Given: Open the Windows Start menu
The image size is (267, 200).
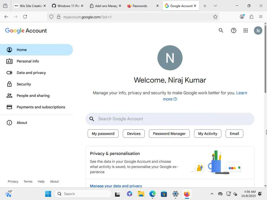Looking at the screenshot, I should [48, 194].
